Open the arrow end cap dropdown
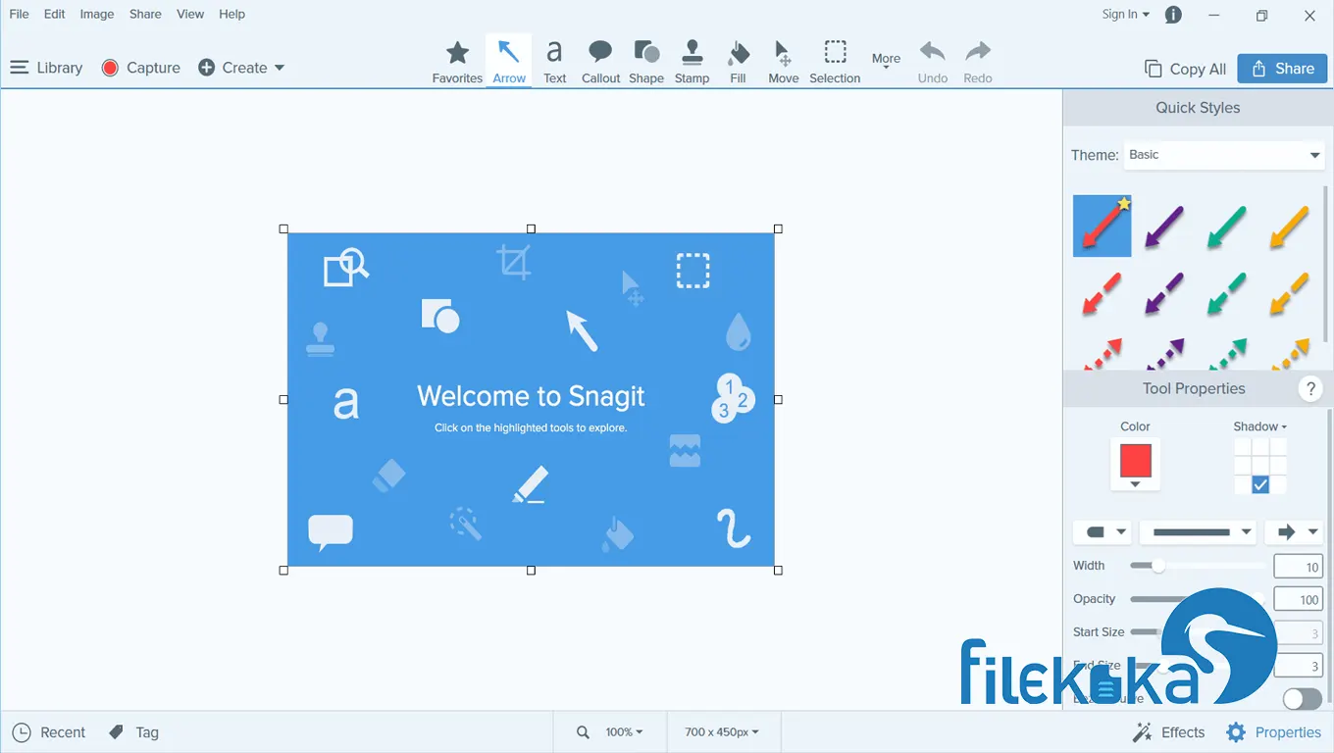 pos(1294,532)
